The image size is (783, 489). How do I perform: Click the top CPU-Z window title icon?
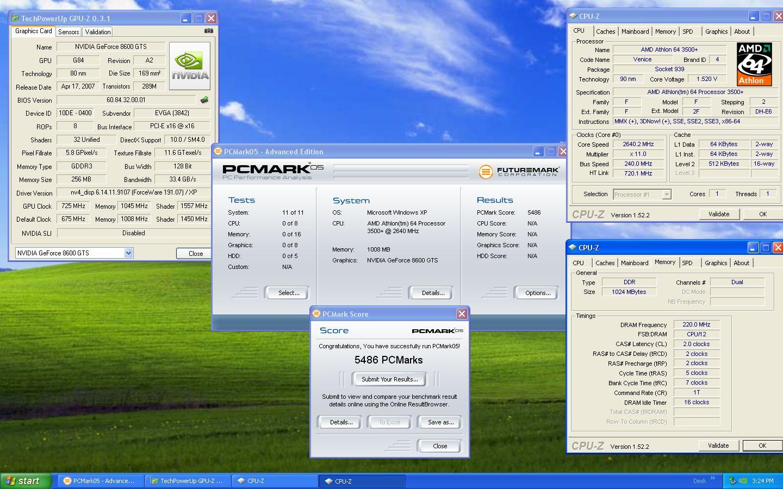click(x=574, y=16)
